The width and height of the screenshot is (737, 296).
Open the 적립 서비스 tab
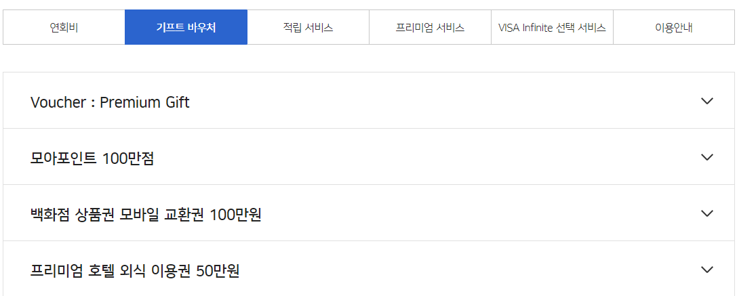point(308,28)
